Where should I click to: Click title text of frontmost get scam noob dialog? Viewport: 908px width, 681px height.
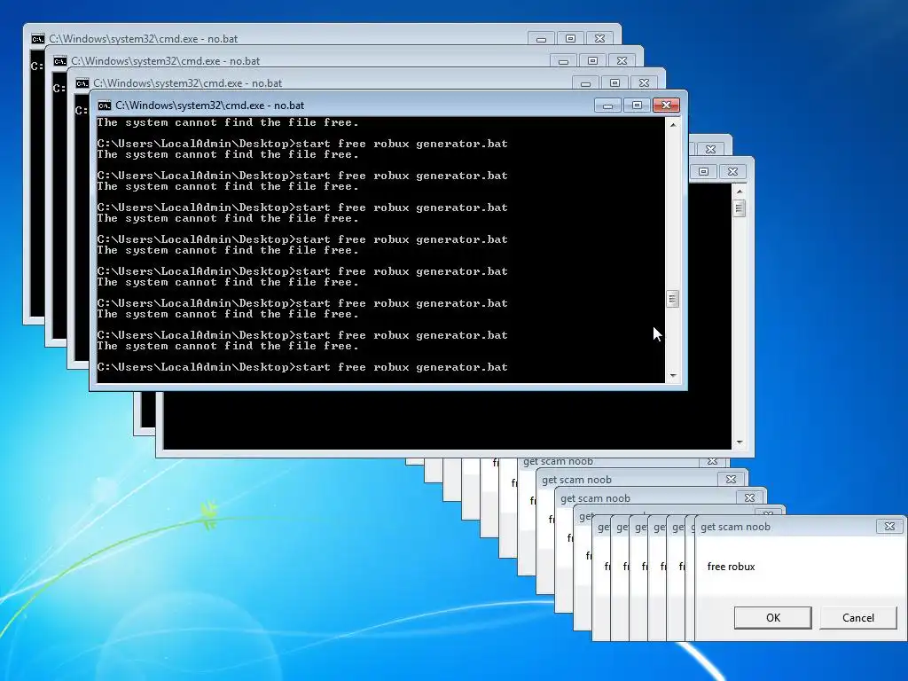[735, 527]
